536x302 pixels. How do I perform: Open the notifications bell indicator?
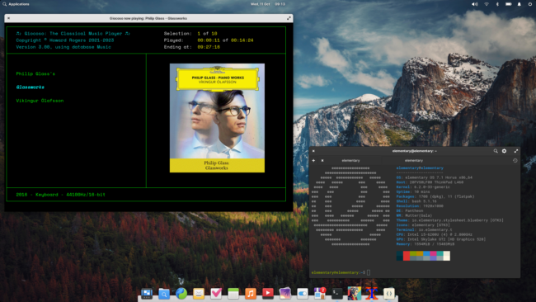coord(520,4)
